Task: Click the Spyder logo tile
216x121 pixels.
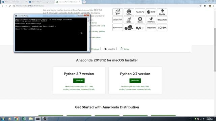Action: (x=129, y=12)
